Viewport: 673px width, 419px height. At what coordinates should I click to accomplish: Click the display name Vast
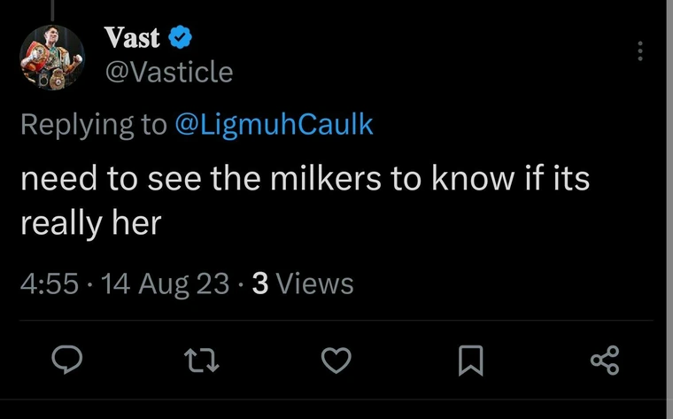click(132, 37)
